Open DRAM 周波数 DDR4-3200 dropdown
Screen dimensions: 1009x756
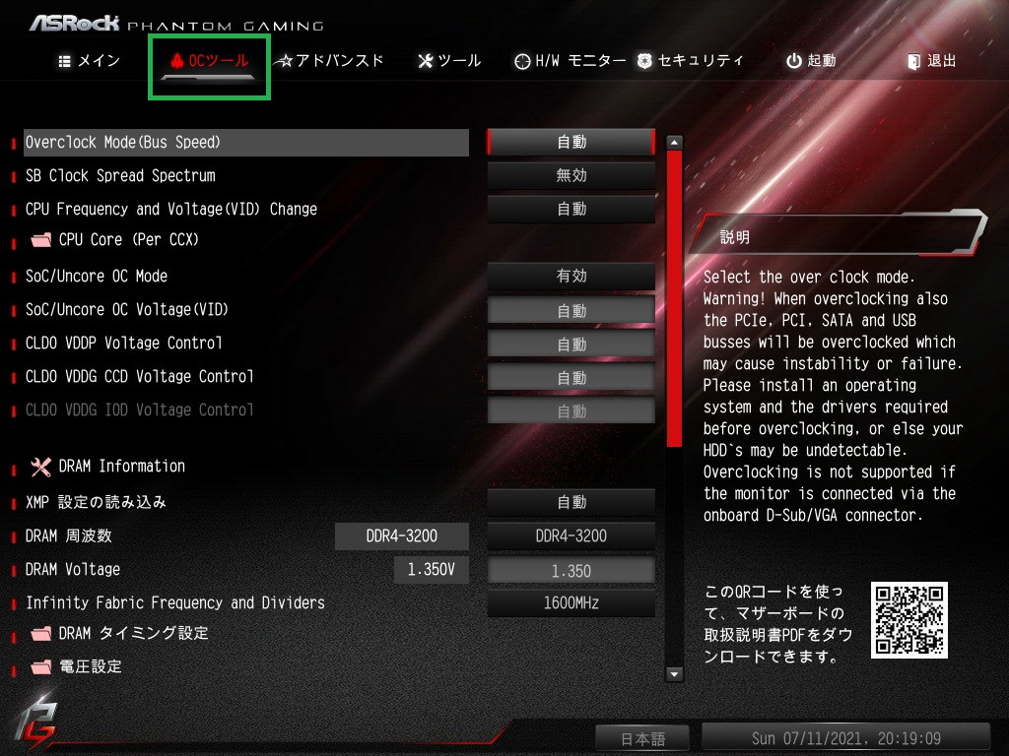572,535
